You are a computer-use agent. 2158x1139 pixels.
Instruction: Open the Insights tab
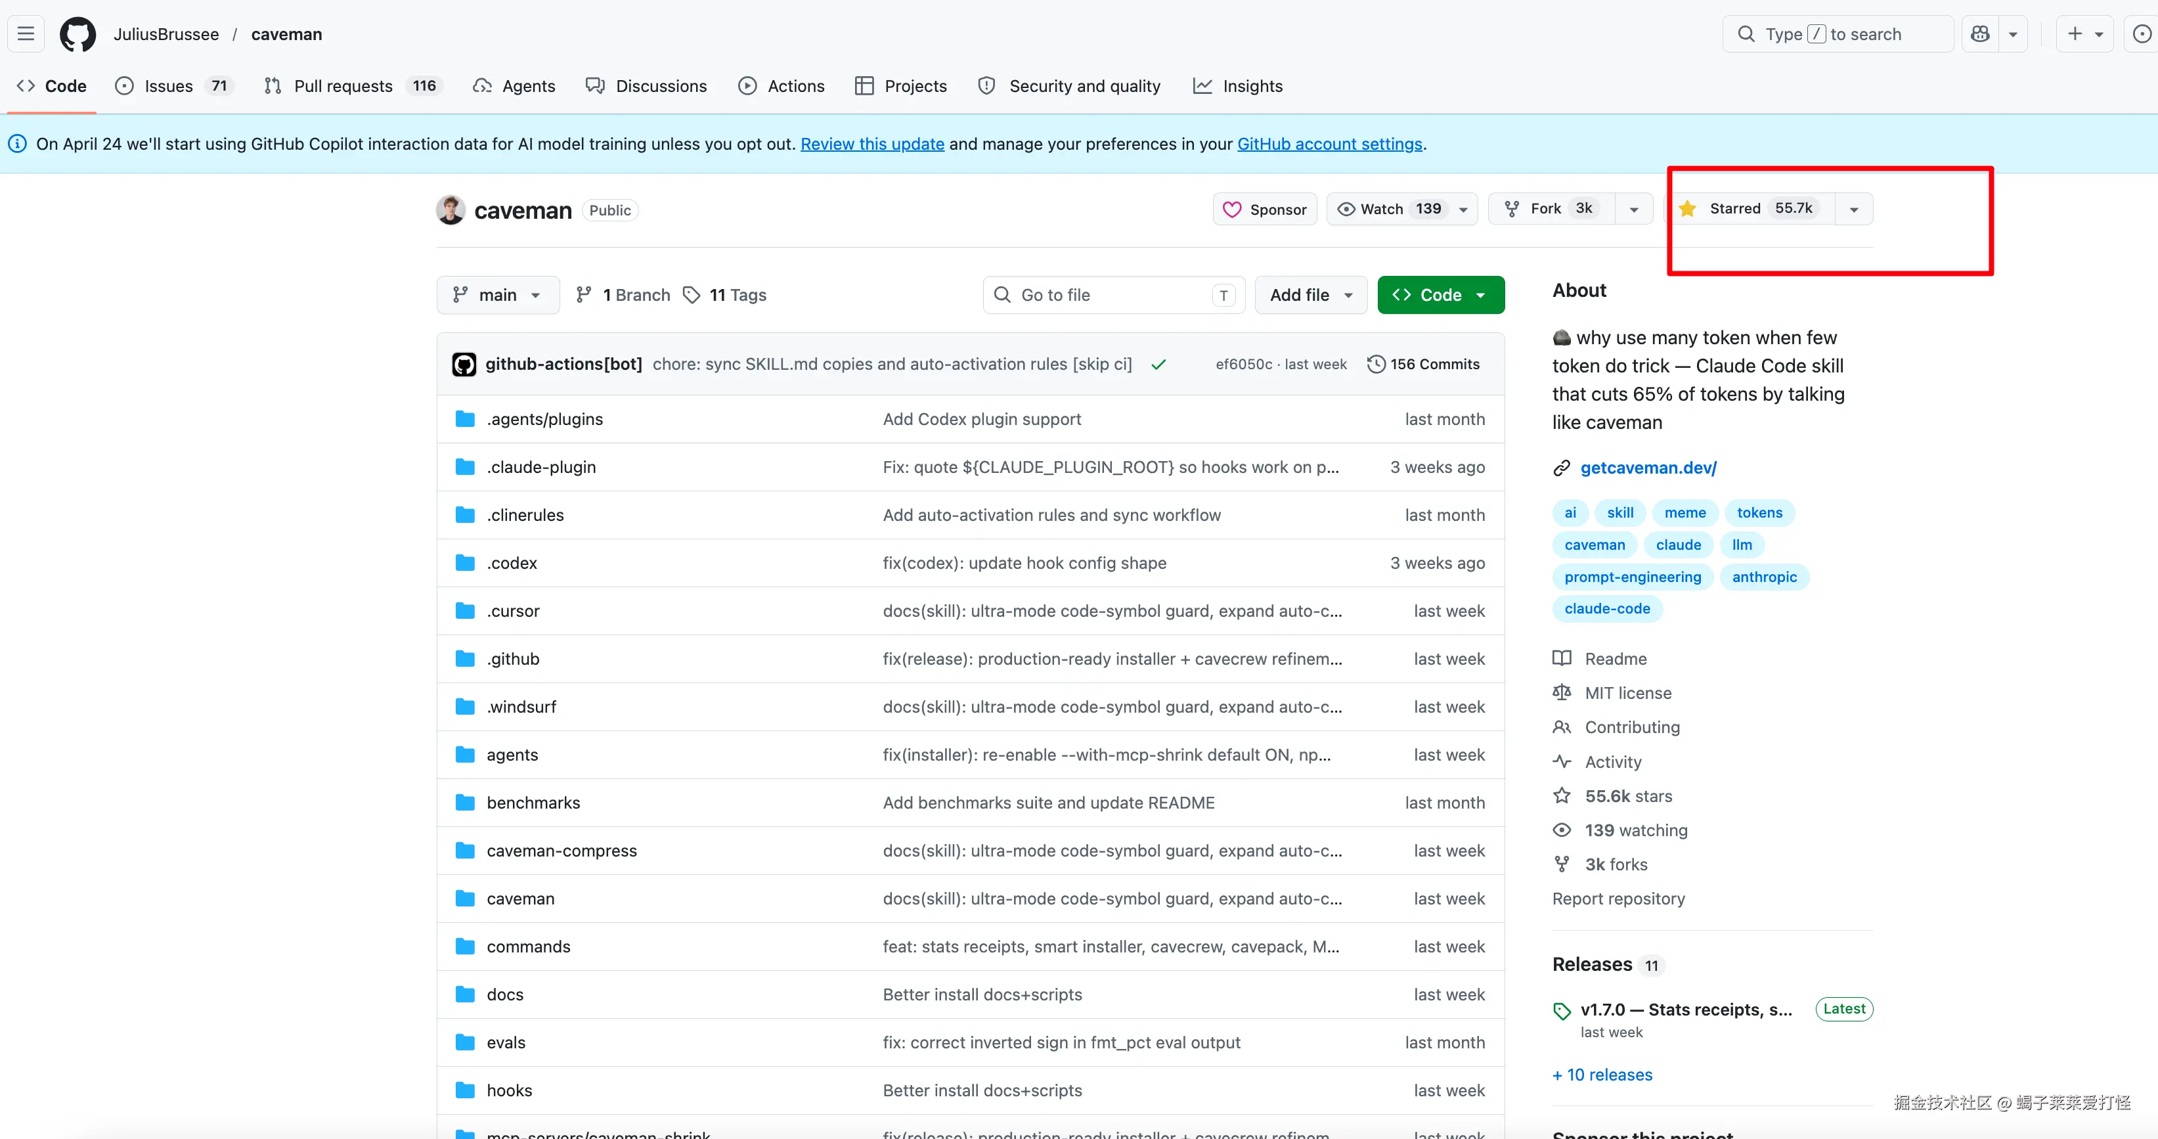[1238, 86]
